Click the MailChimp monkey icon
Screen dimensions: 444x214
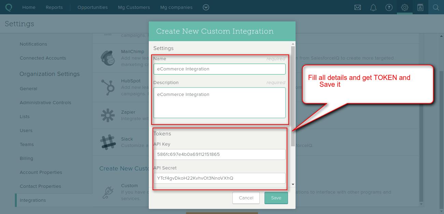click(x=108, y=58)
